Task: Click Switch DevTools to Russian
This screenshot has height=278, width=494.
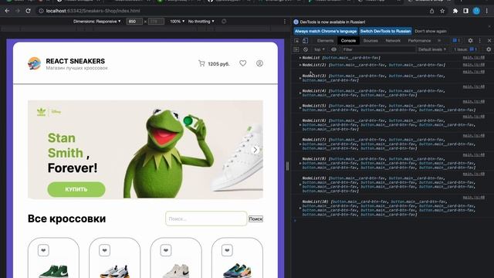Action: (x=385, y=31)
